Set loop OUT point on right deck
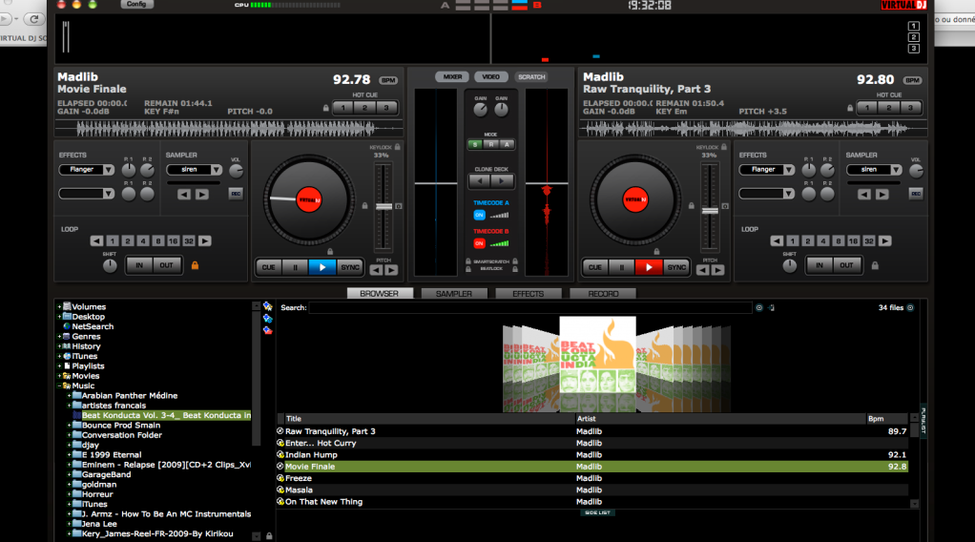The image size is (975, 542). [847, 265]
